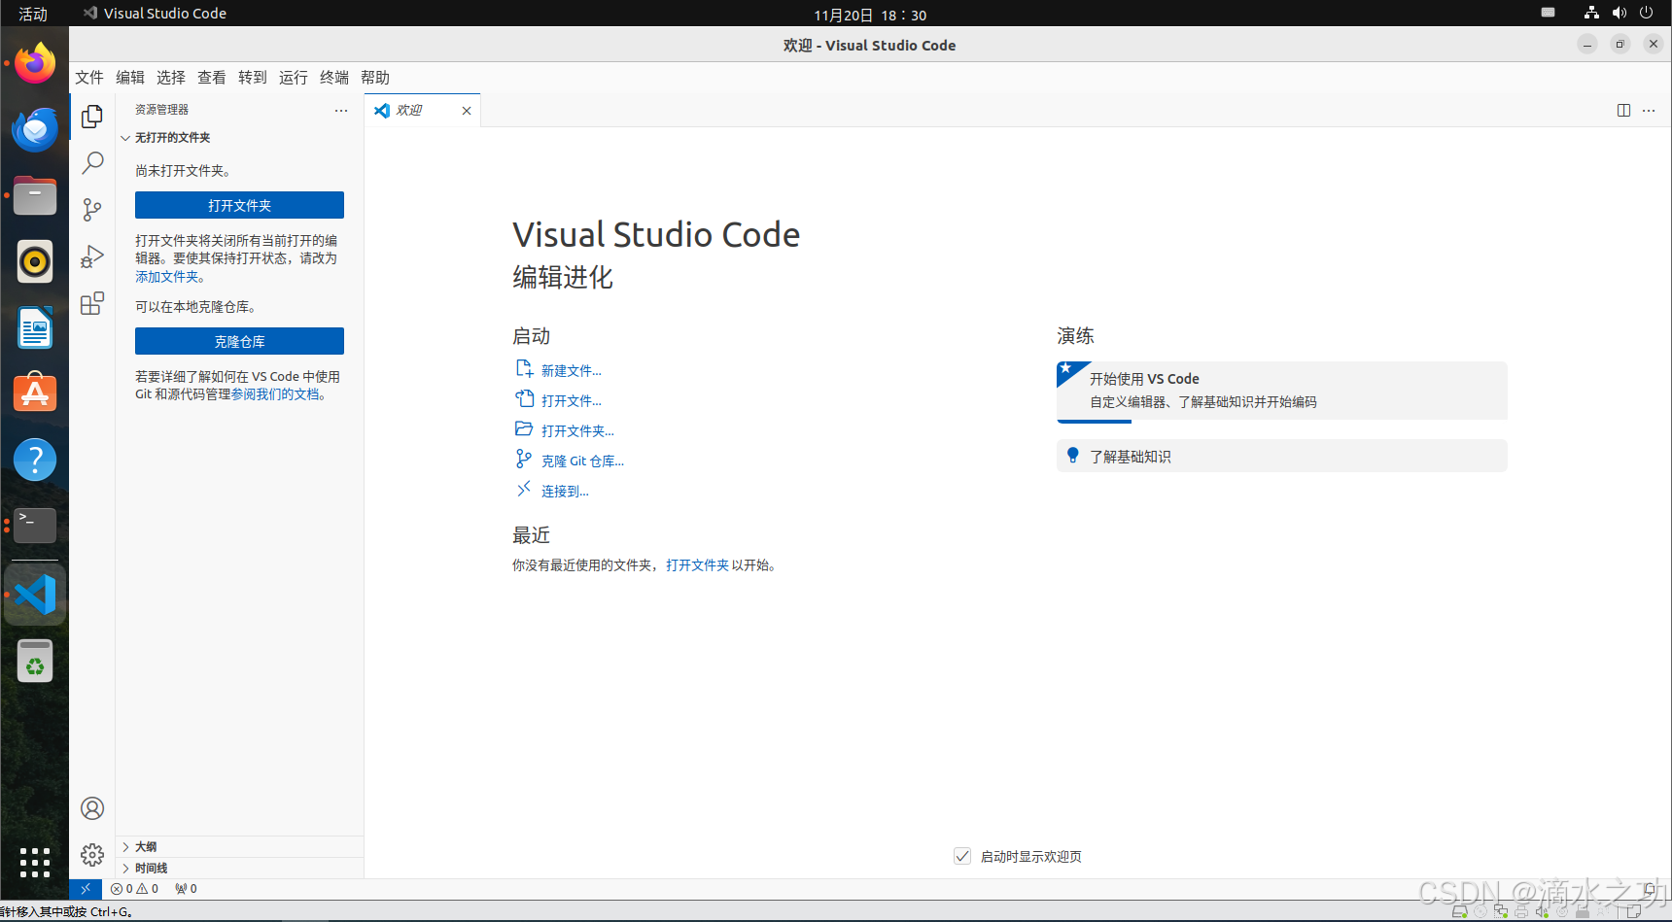This screenshot has width=1672, height=922.
Task: Open Ubuntu Software from the dock
Action: pyautogui.click(x=35, y=394)
